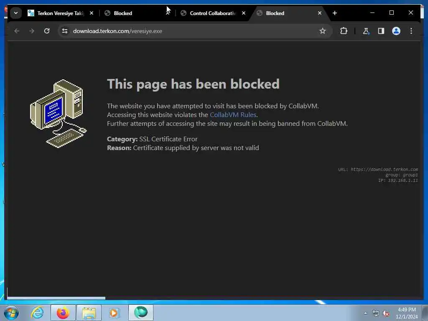Open the user profile avatar
The height and width of the screenshot is (321, 428).
click(396, 31)
